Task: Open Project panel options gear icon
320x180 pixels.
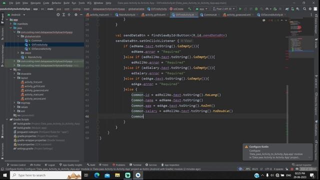Action: tap(76, 14)
